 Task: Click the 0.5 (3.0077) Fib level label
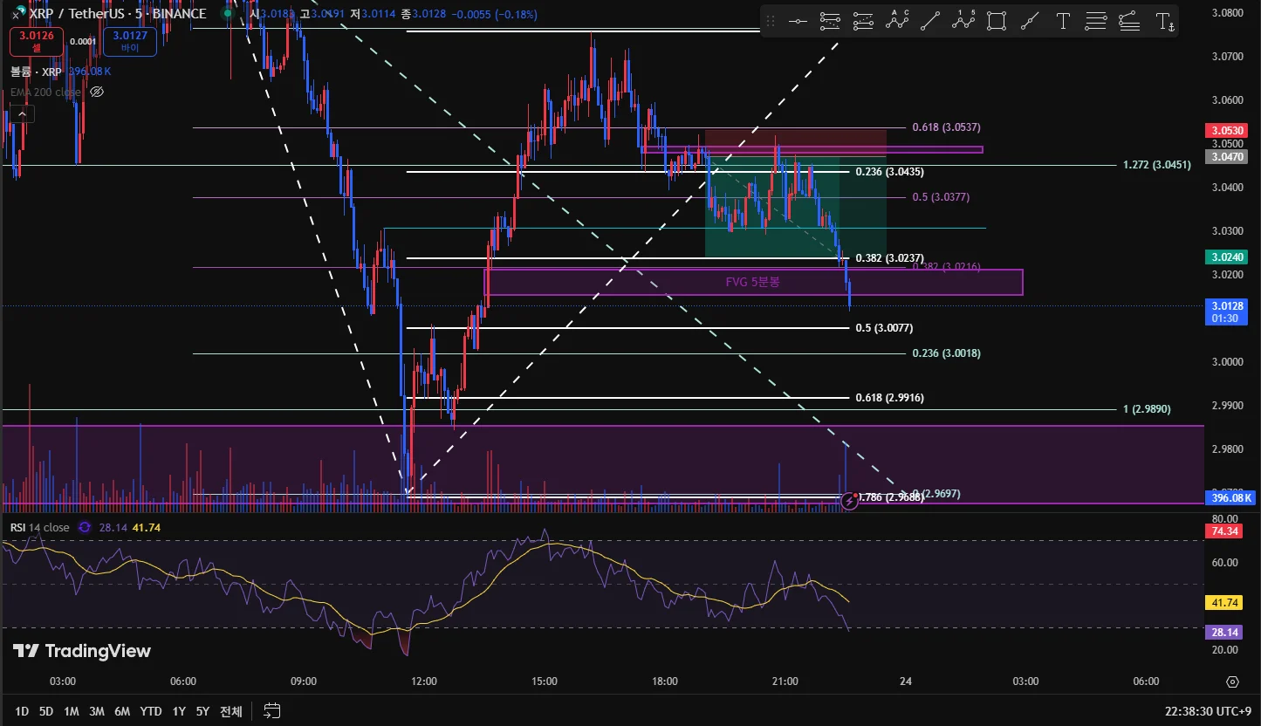point(884,328)
